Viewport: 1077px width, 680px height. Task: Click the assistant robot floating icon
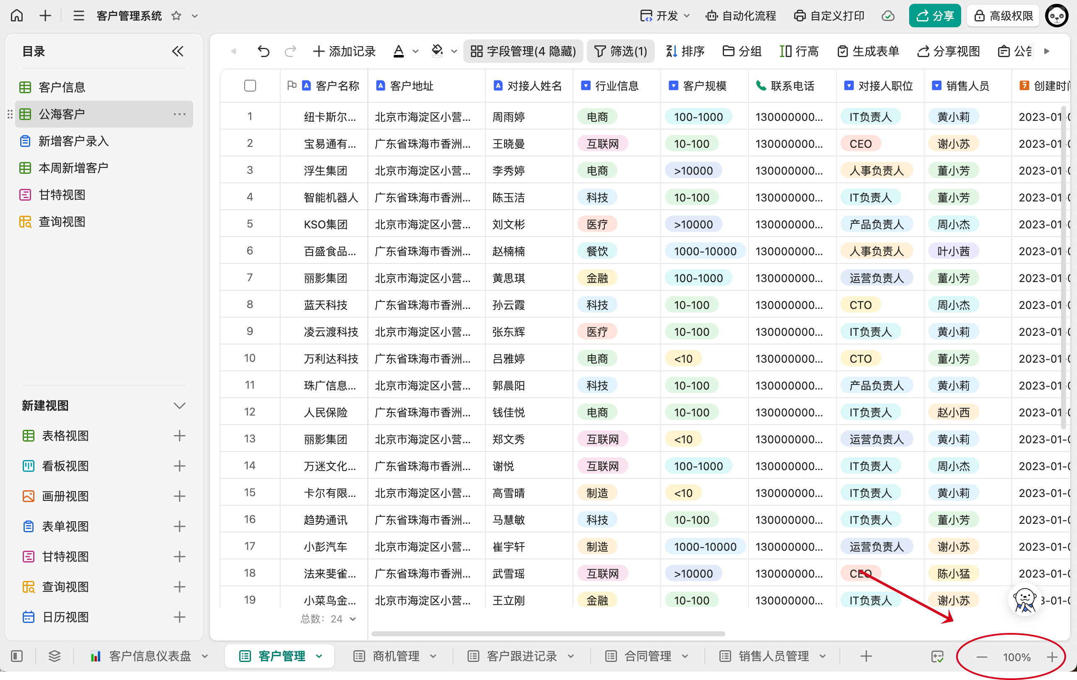pos(1024,600)
